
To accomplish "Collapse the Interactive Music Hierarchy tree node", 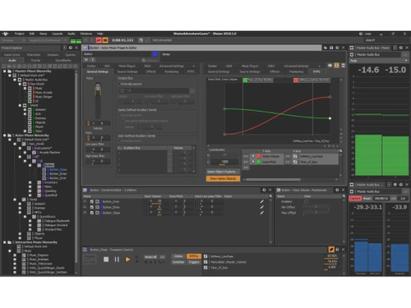I will pyautogui.click(x=5, y=242).
